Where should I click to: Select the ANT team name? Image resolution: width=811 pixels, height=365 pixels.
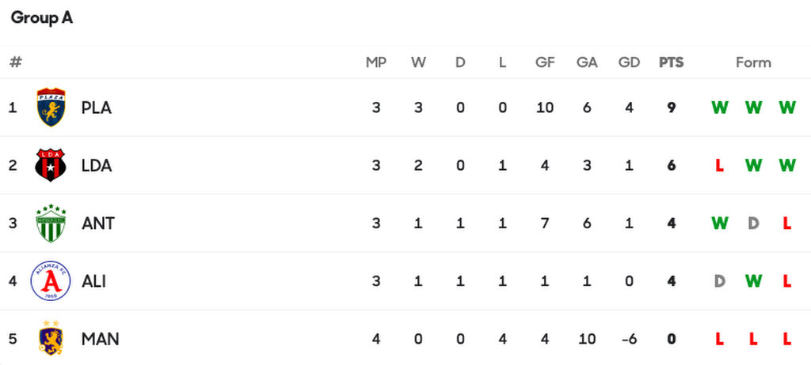[98, 223]
